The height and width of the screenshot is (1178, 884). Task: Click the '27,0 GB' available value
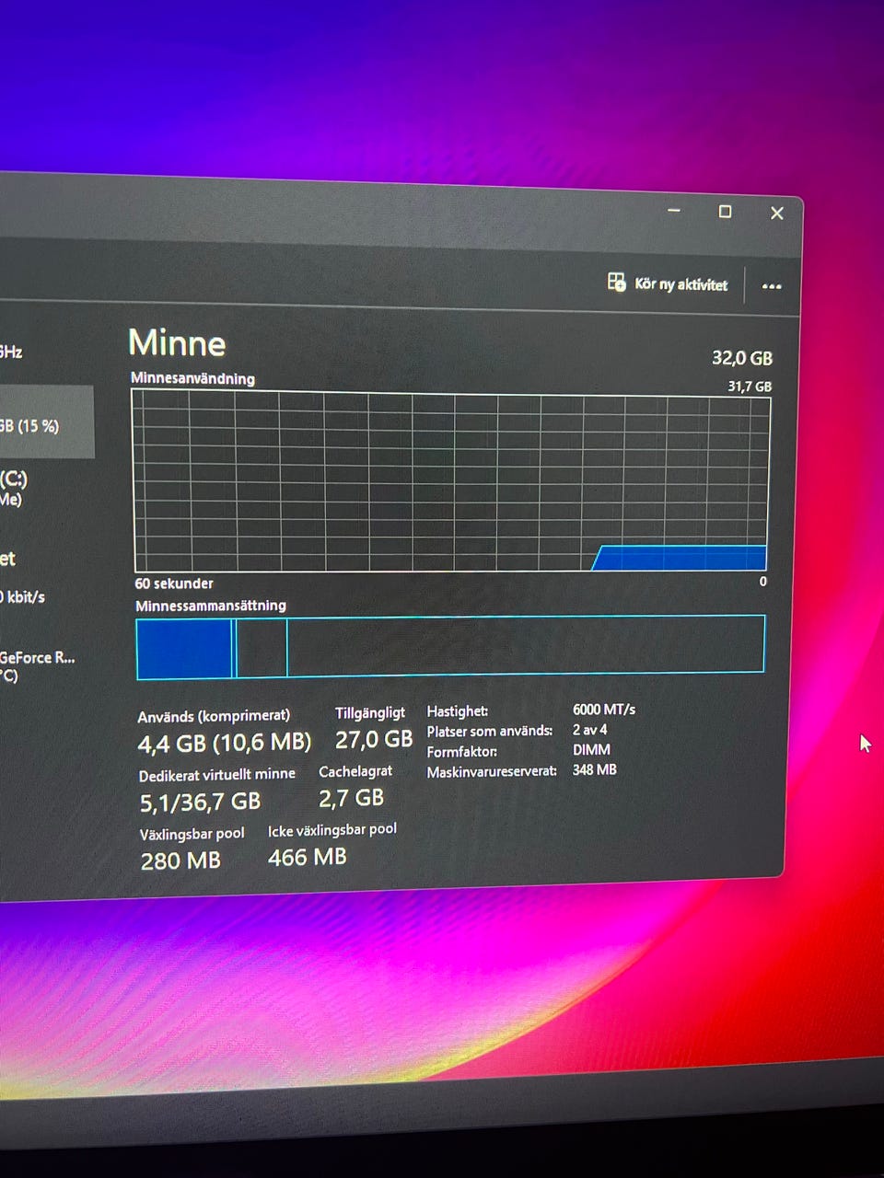[x=374, y=739]
